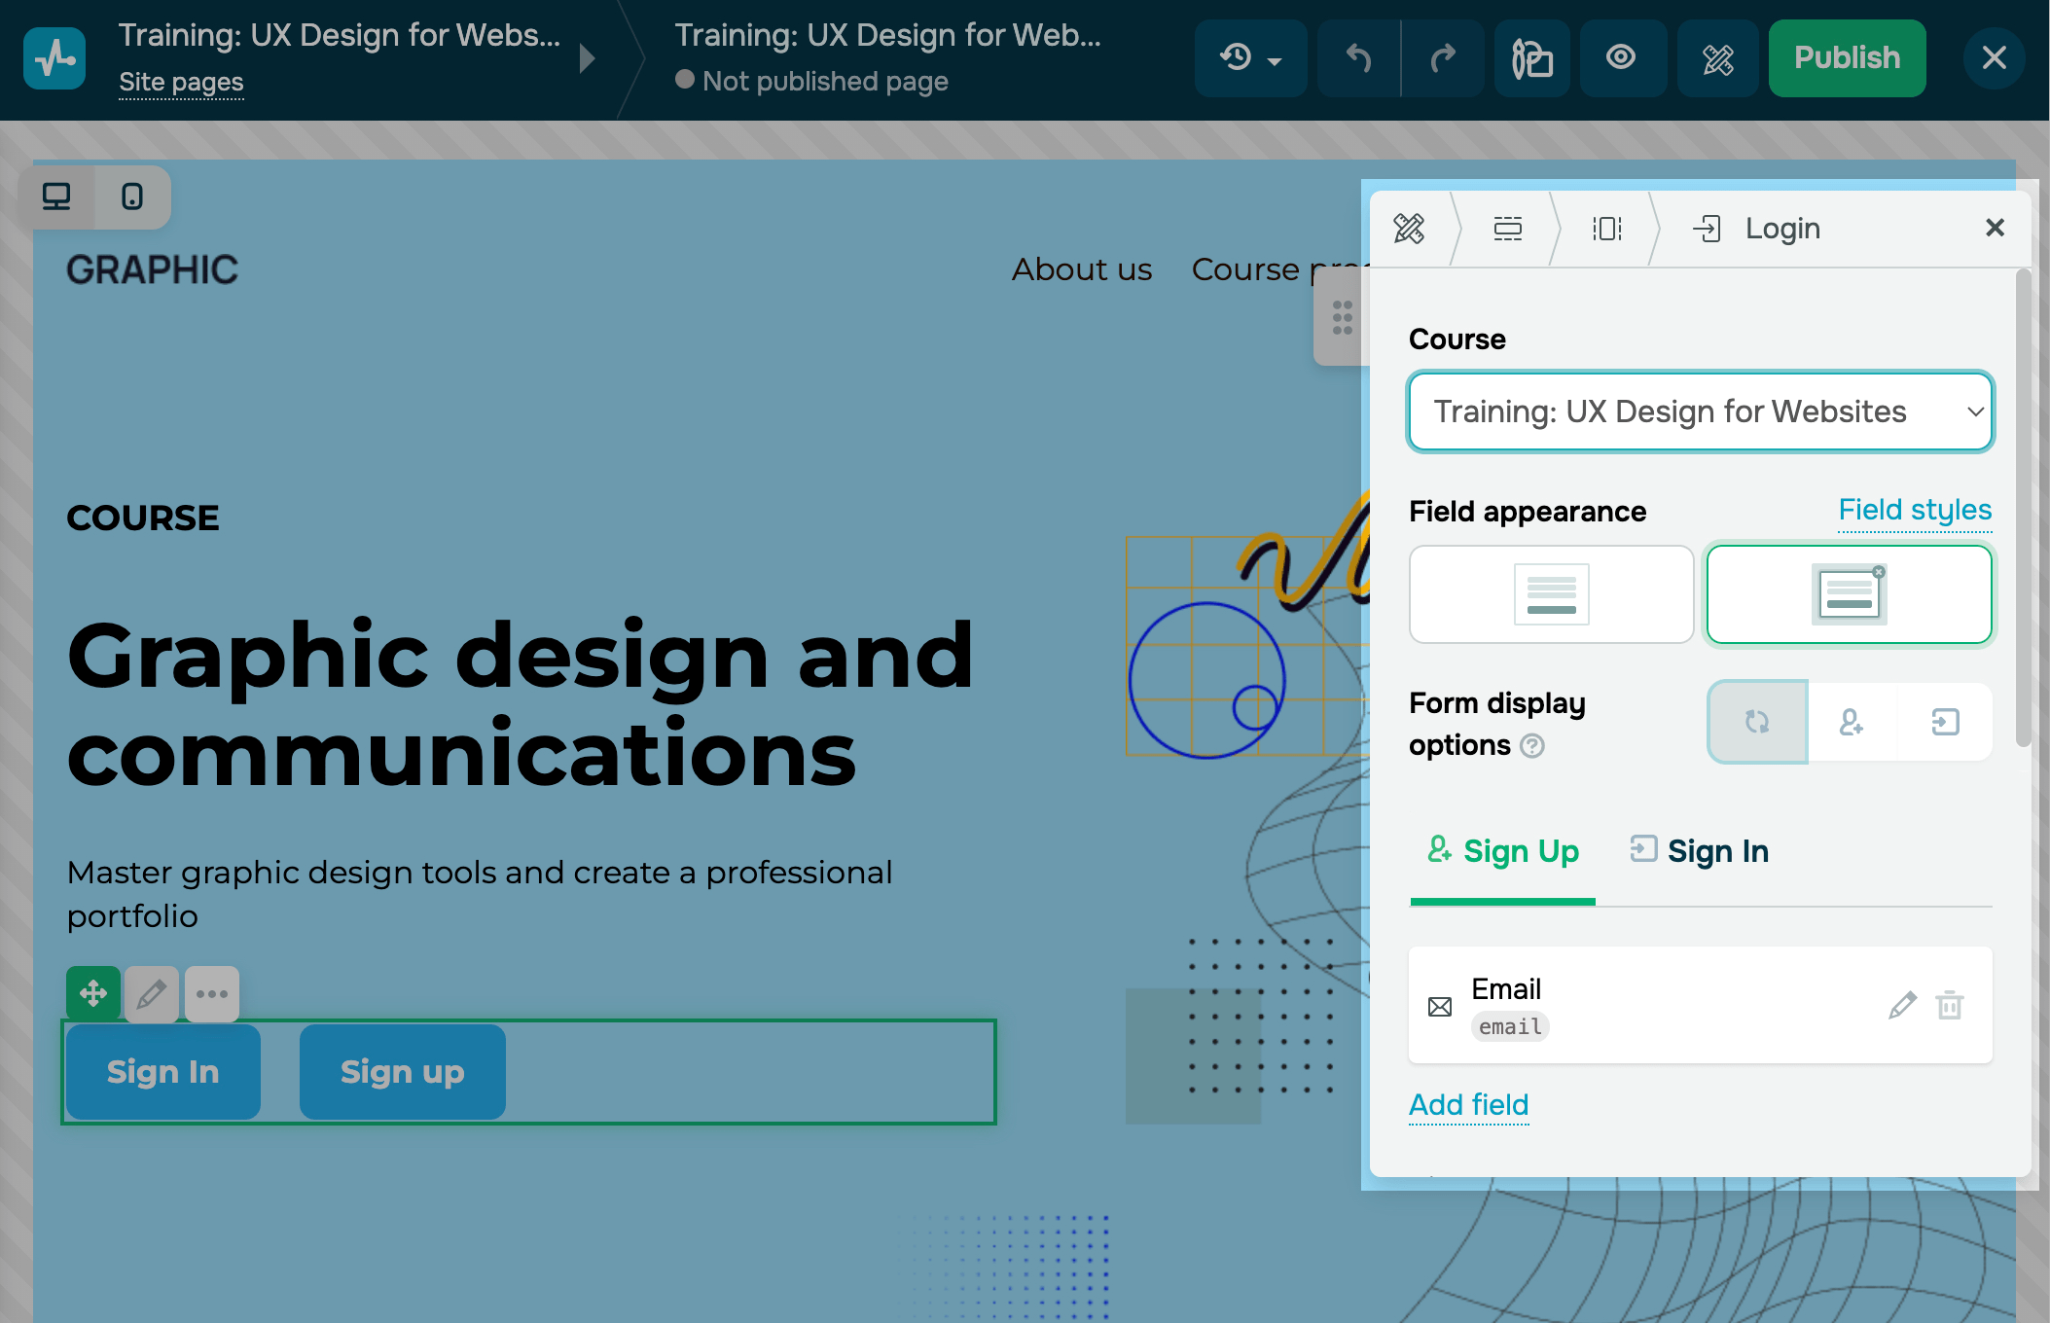This screenshot has width=2050, height=1323.
Task: Click the green Publish button
Action: pyautogui.click(x=1846, y=58)
